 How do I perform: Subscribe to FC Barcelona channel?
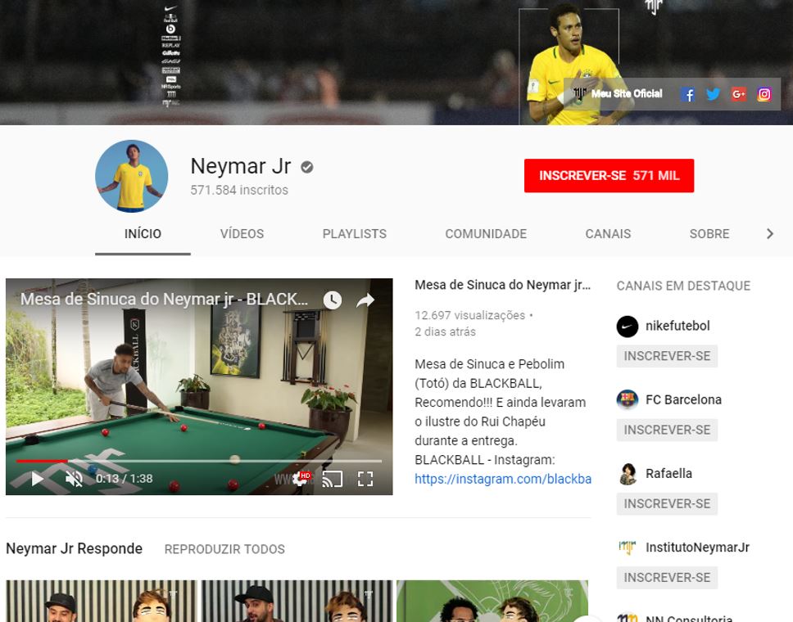coord(667,430)
